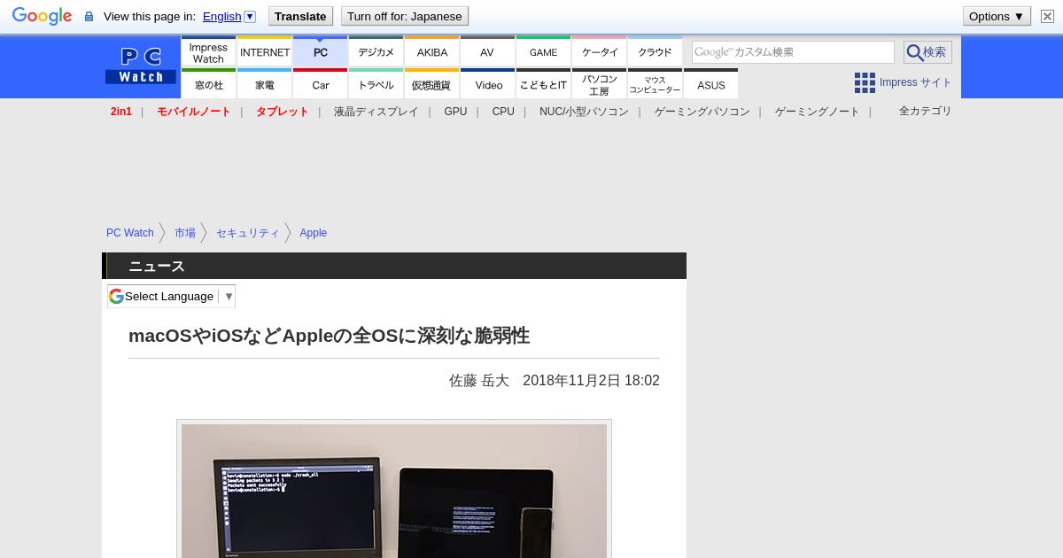Open the トラベル tab

(x=376, y=84)
